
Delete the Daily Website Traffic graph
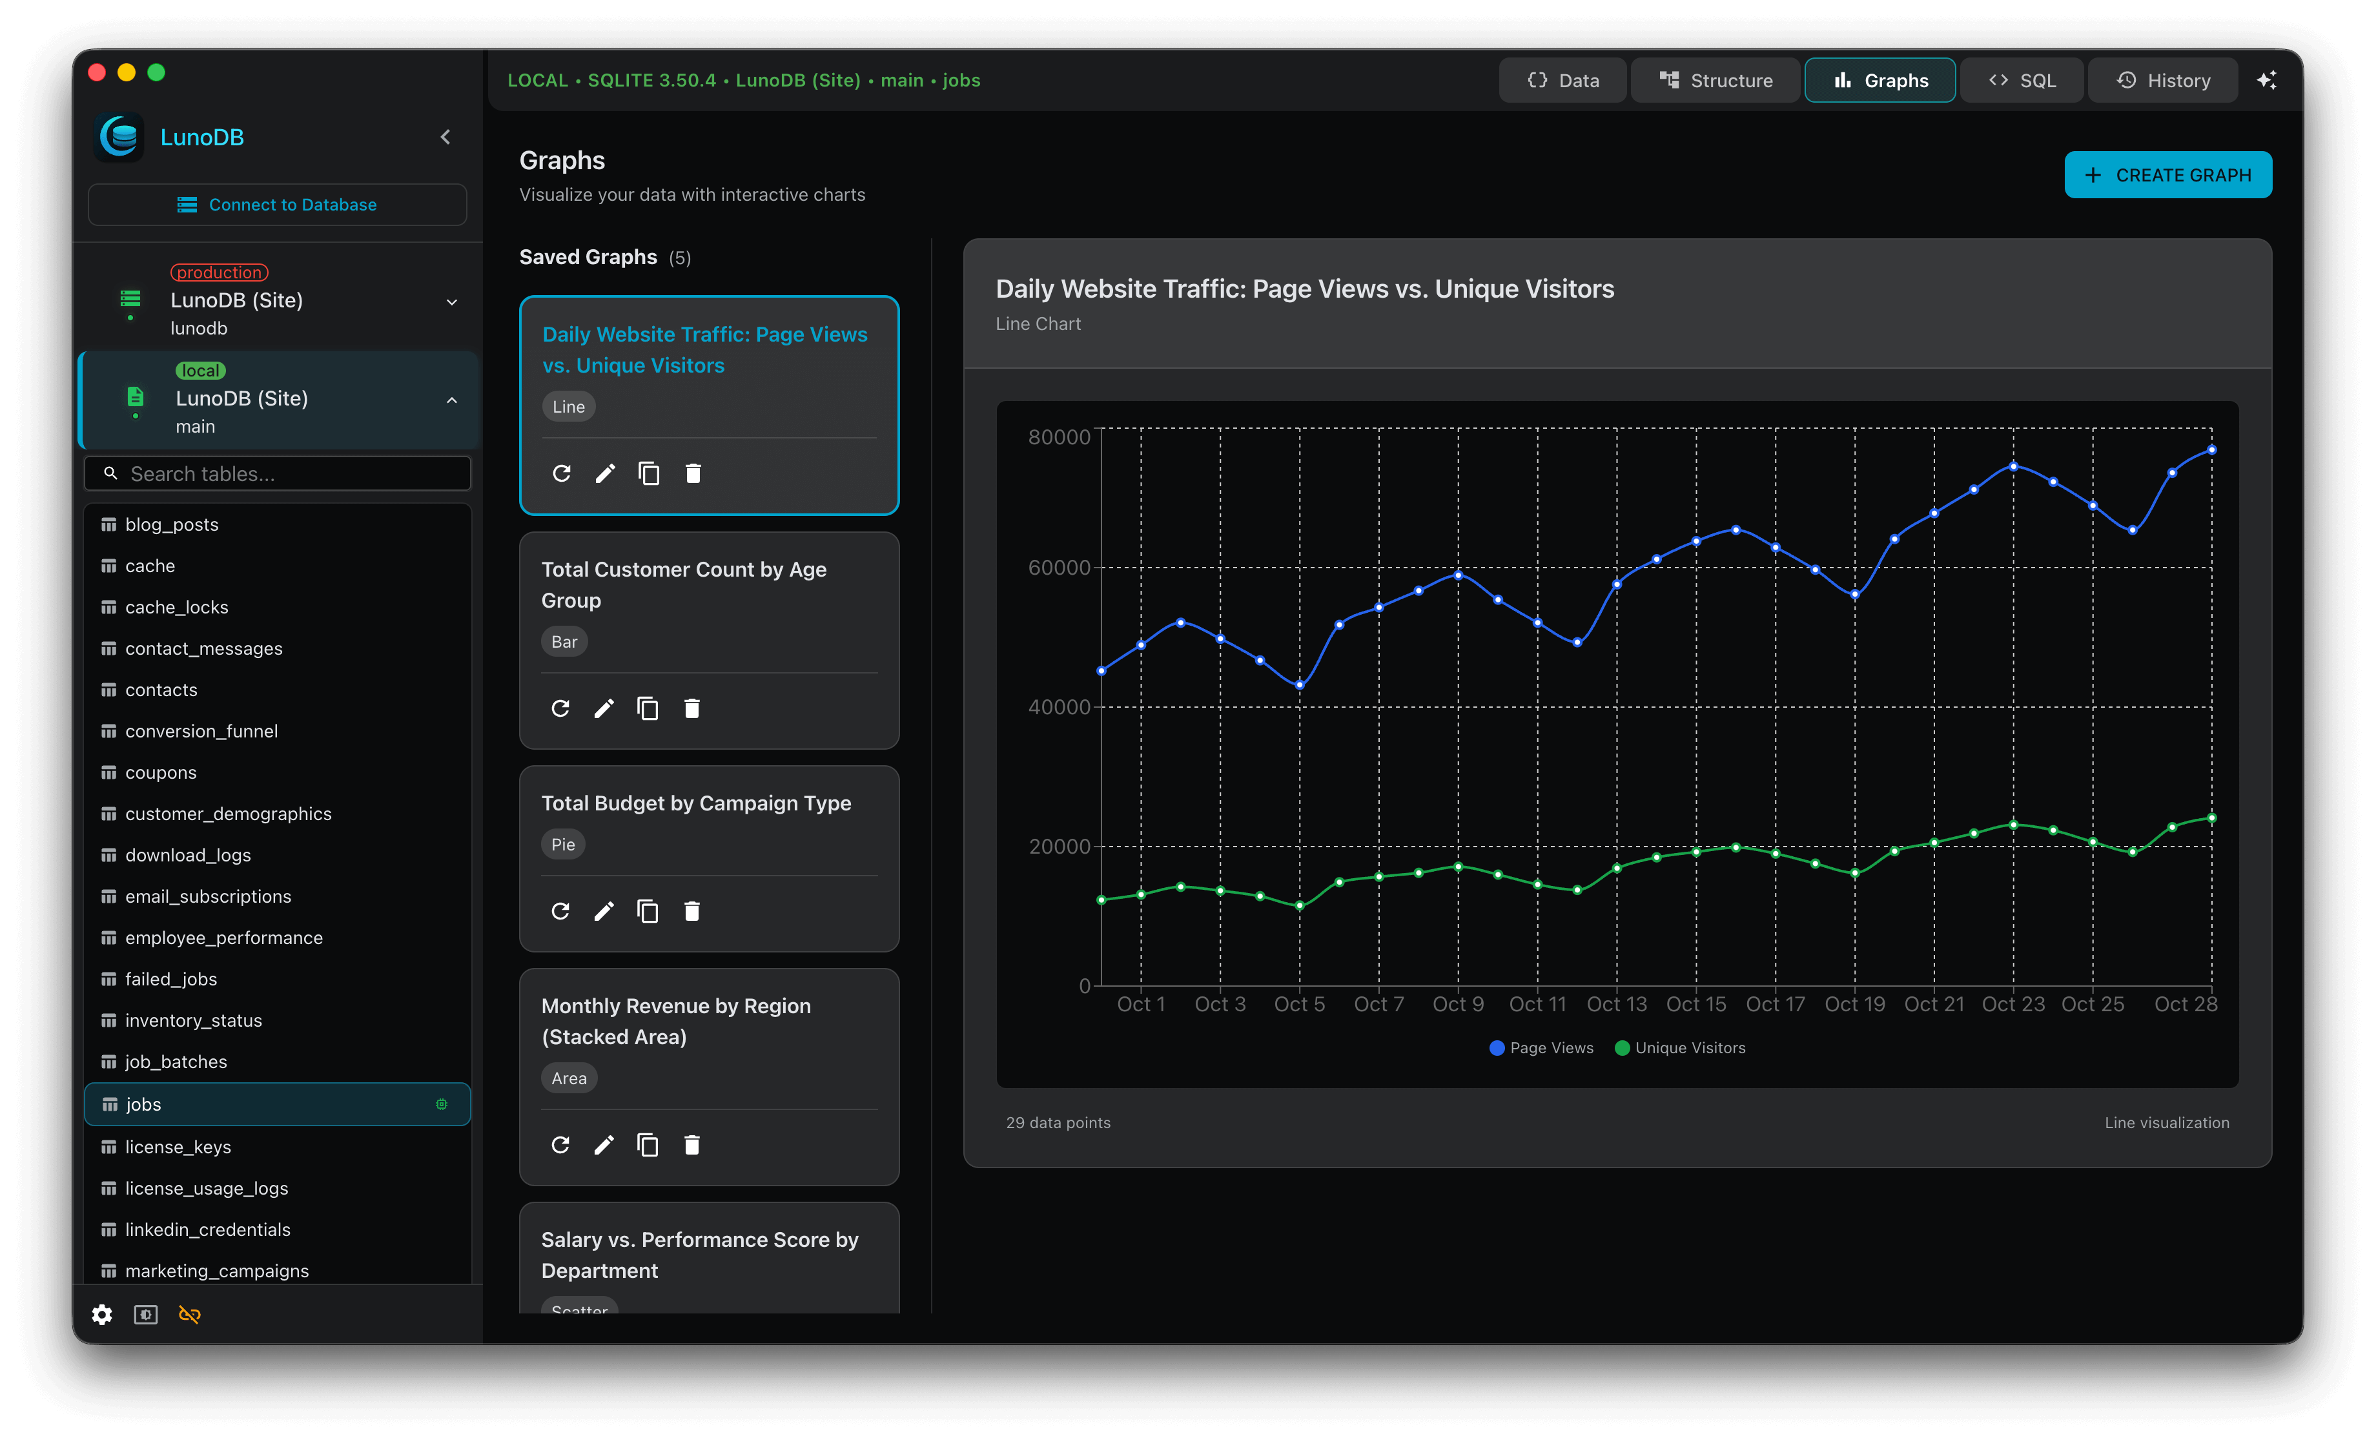693,473
